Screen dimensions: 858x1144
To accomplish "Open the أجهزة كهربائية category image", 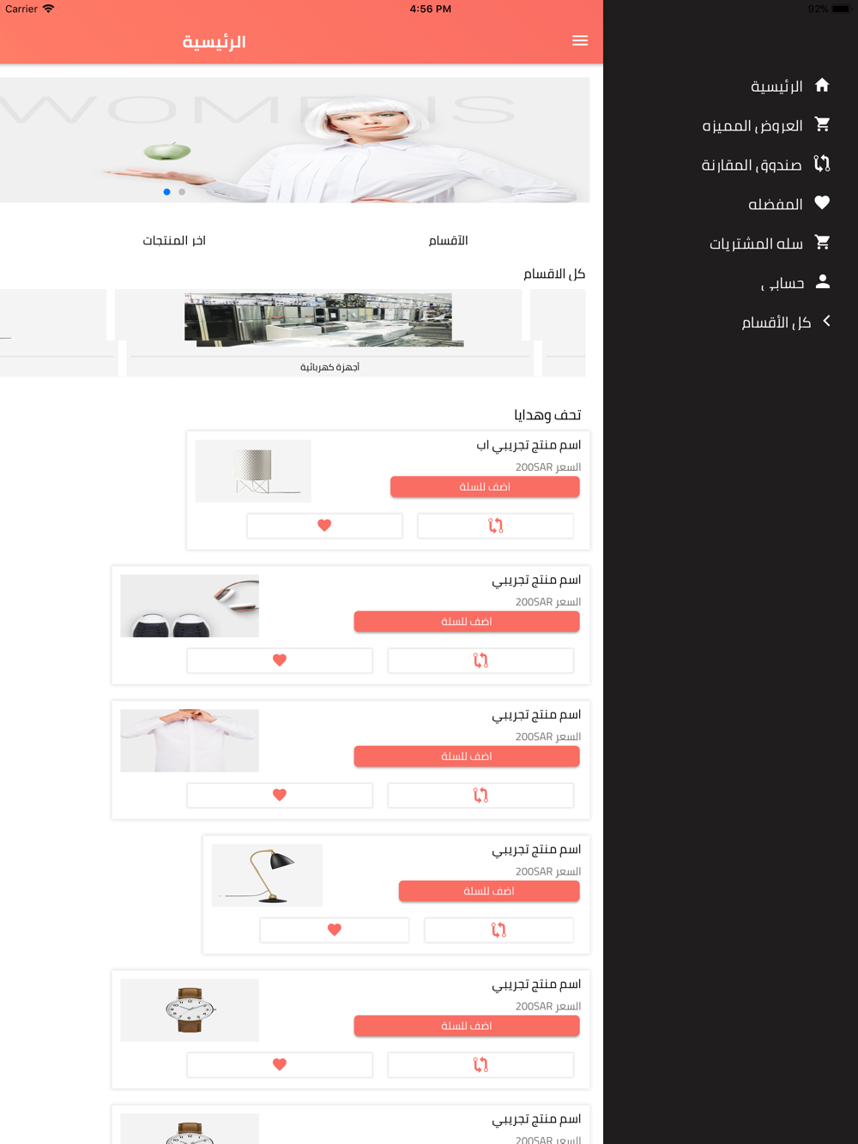I will coord(324,320).
